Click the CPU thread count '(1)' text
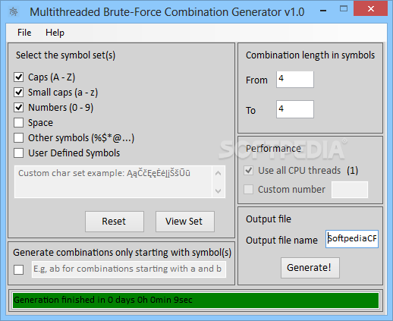 pyautogui.click(x=353, y=171)
